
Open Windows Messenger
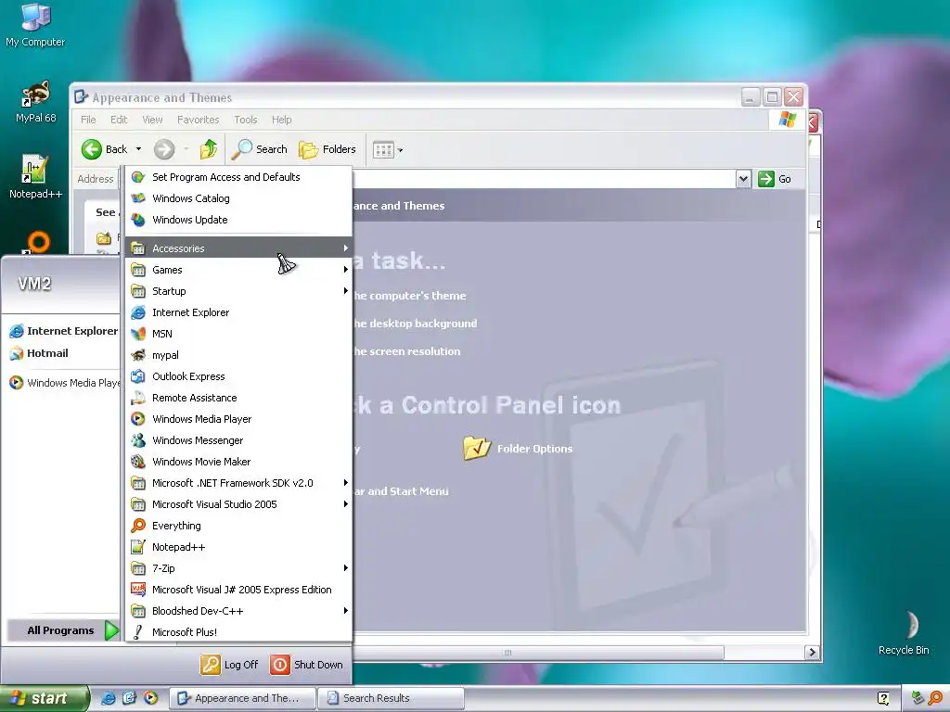pos(238,440)
